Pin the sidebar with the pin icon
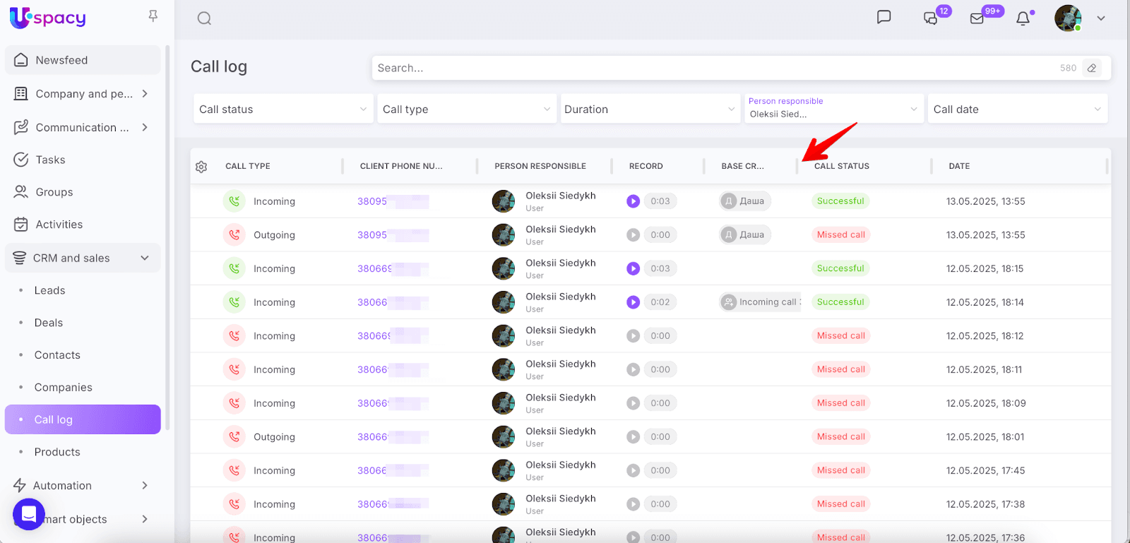 click(153, 16)
